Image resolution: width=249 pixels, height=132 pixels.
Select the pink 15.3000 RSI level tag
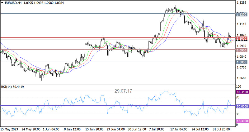242,120
